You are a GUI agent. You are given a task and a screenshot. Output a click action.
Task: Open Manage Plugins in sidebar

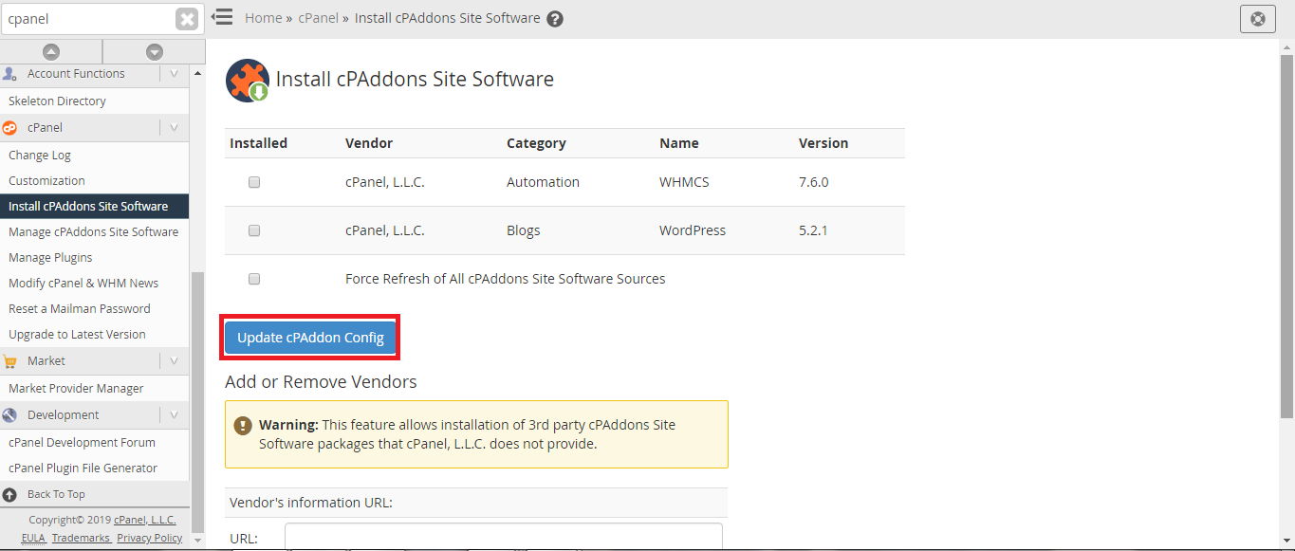[50, 257]
